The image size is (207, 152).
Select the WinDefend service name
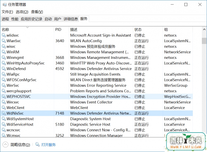click(16, 69)
